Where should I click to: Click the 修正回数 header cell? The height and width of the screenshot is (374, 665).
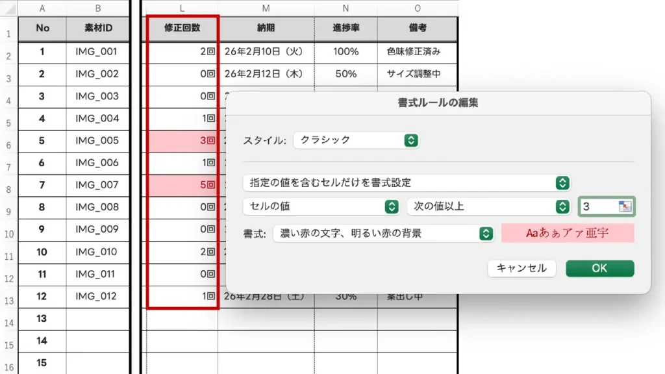(182, 29)
